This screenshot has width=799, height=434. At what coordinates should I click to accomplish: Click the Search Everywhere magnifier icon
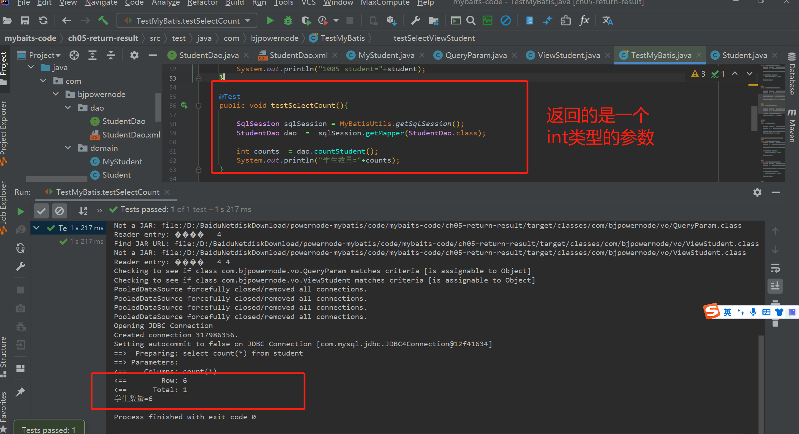[471, 21]
